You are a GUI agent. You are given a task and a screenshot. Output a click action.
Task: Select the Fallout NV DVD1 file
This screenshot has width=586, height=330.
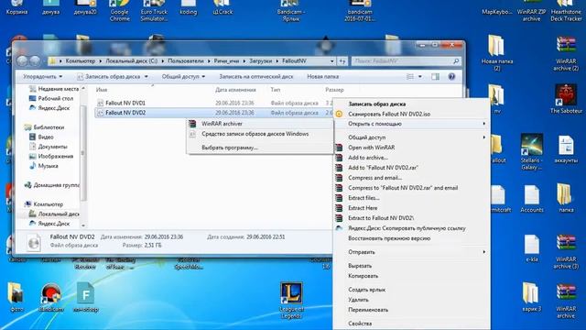[x=125, y=103]
